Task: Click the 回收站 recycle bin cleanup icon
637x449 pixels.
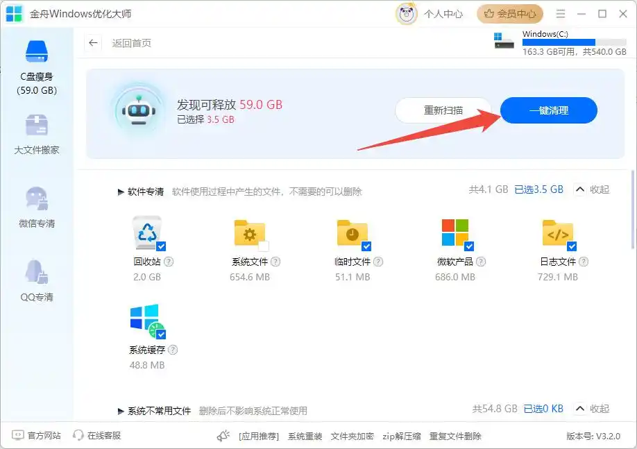Action: click(148, 233)
